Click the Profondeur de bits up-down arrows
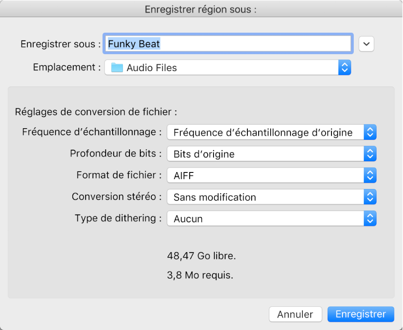 pos(370,154)
